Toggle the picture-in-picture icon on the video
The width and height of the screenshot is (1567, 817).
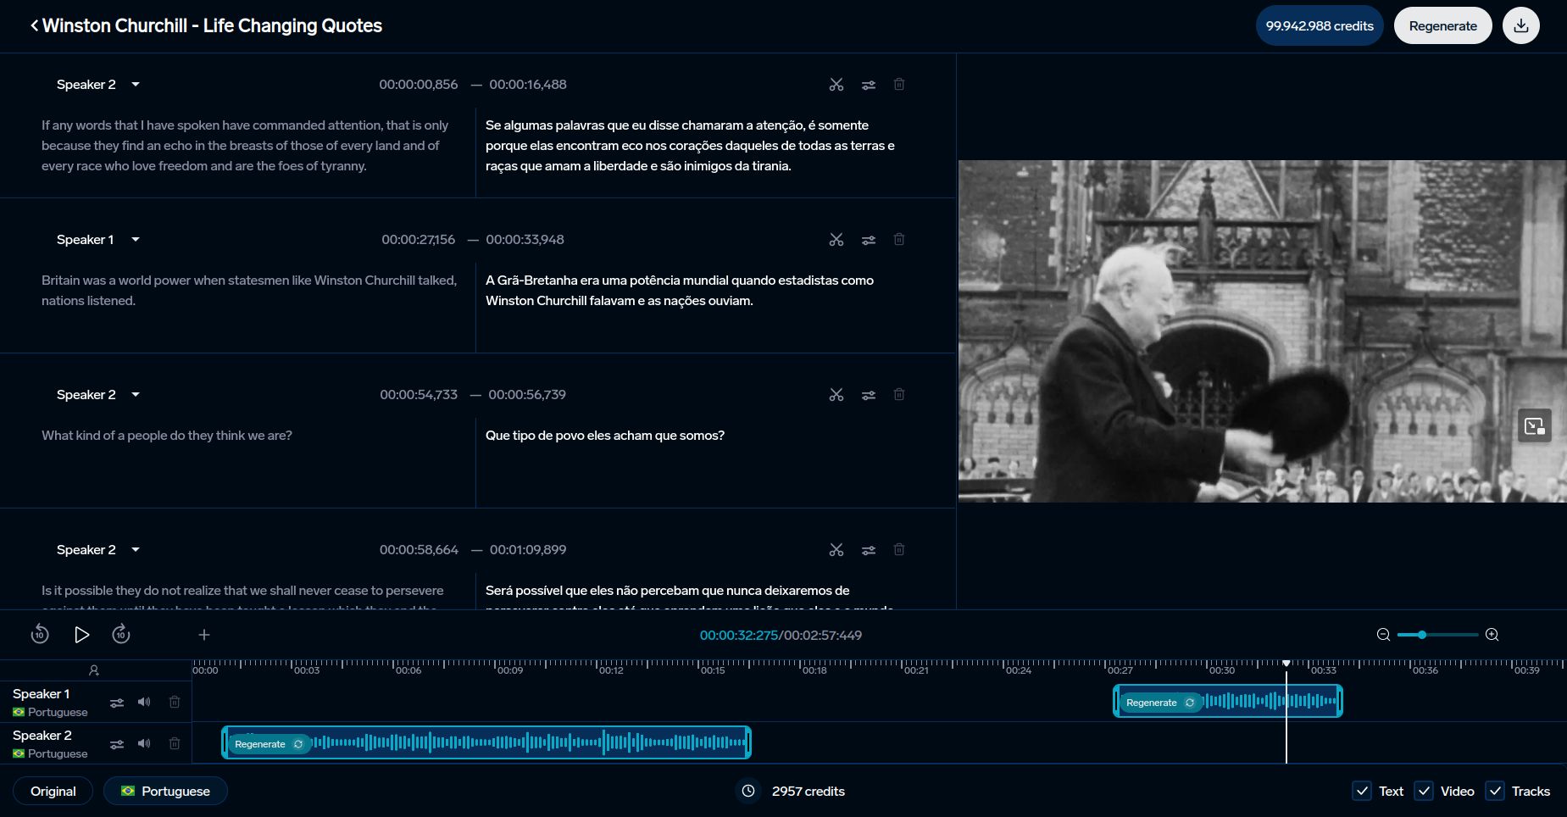click(1534, 425)
